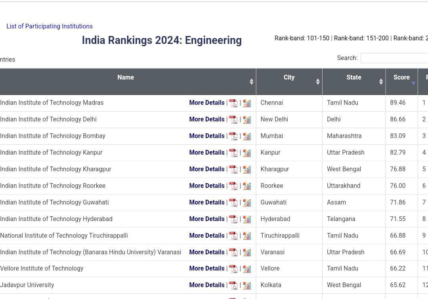The height and width of the screenshot is (299, 428).
Task: Open chart icon for IIT Roorkee
Action: point(247,186)
